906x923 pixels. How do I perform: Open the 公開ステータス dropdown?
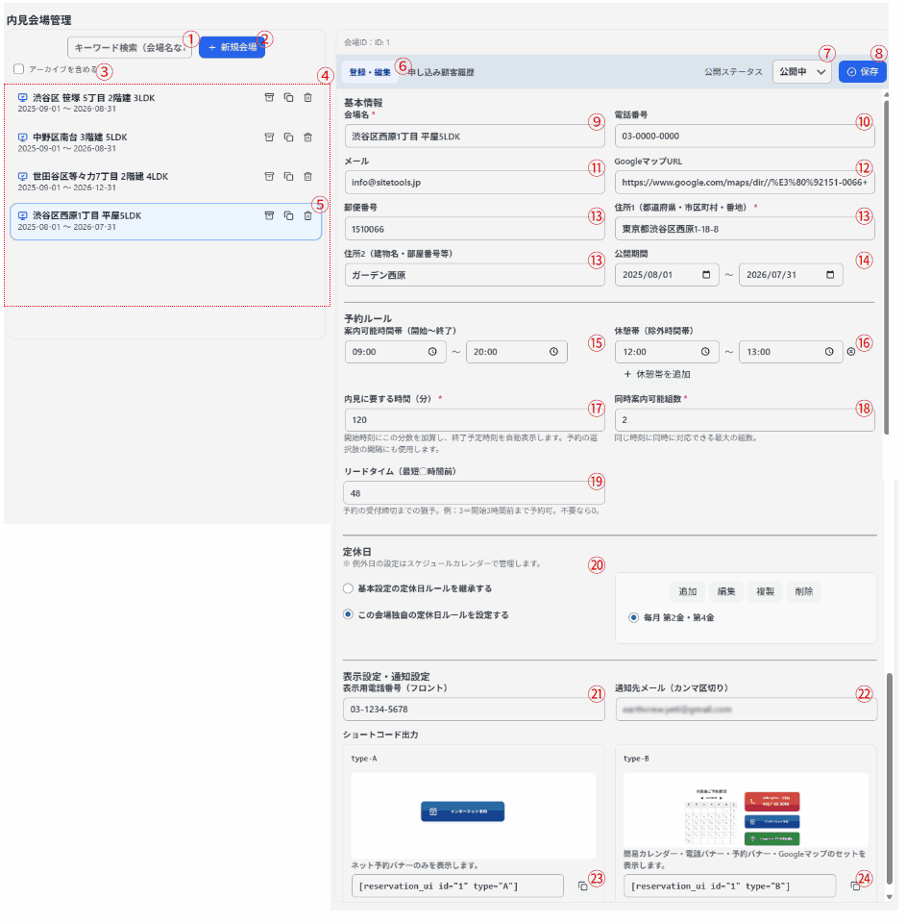click(x=801, y=71)
